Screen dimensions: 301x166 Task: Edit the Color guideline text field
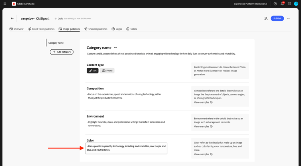(126, 148)
